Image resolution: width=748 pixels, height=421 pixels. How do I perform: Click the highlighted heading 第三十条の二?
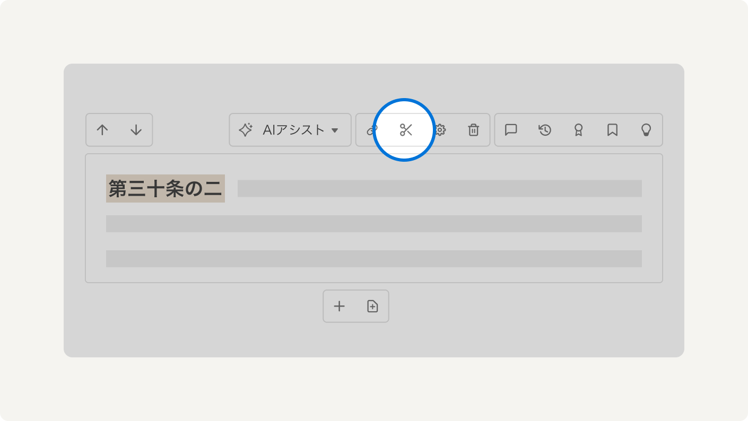pyautogui.click(x=165, y=189)
